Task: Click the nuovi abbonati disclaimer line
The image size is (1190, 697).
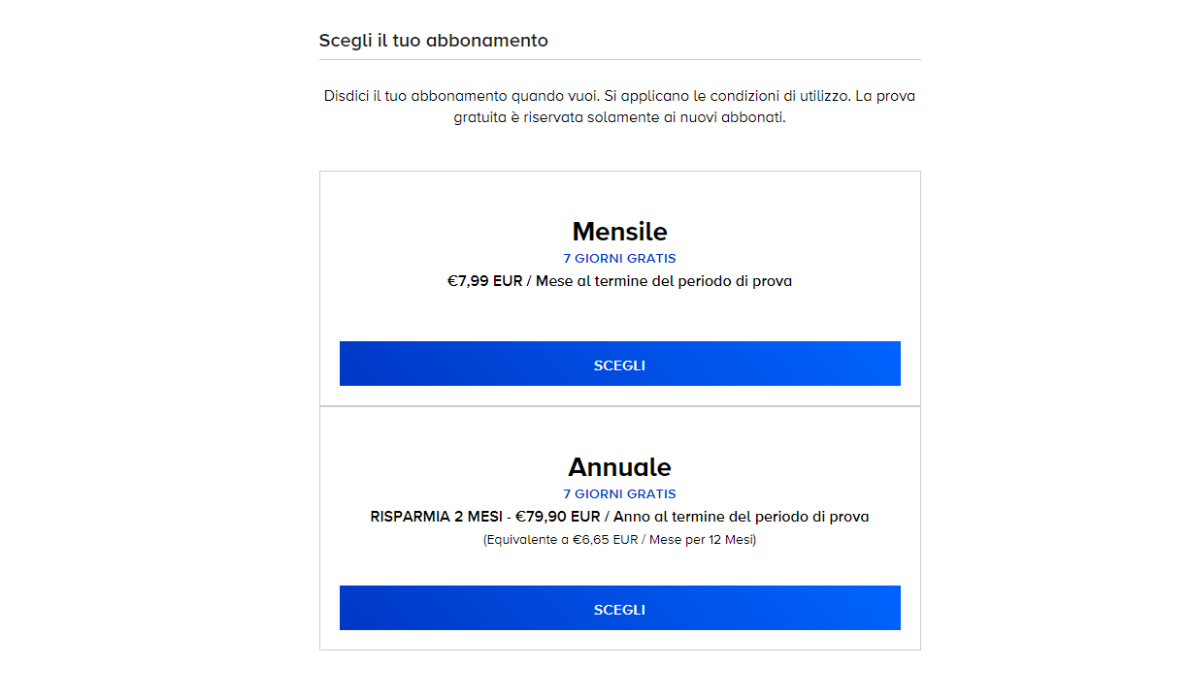Action: [619, 118]
